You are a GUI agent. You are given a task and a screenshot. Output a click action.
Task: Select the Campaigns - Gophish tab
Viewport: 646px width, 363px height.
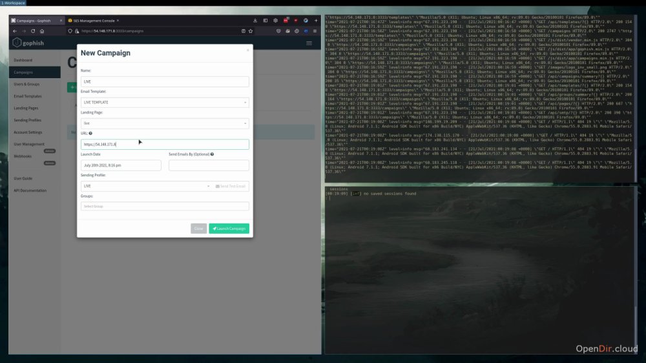tap(36, 20)
